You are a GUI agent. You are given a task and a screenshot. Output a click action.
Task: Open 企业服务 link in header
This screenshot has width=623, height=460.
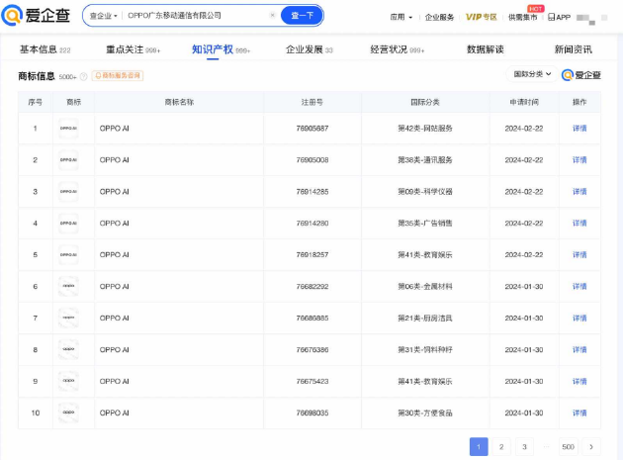click(439, 17)
